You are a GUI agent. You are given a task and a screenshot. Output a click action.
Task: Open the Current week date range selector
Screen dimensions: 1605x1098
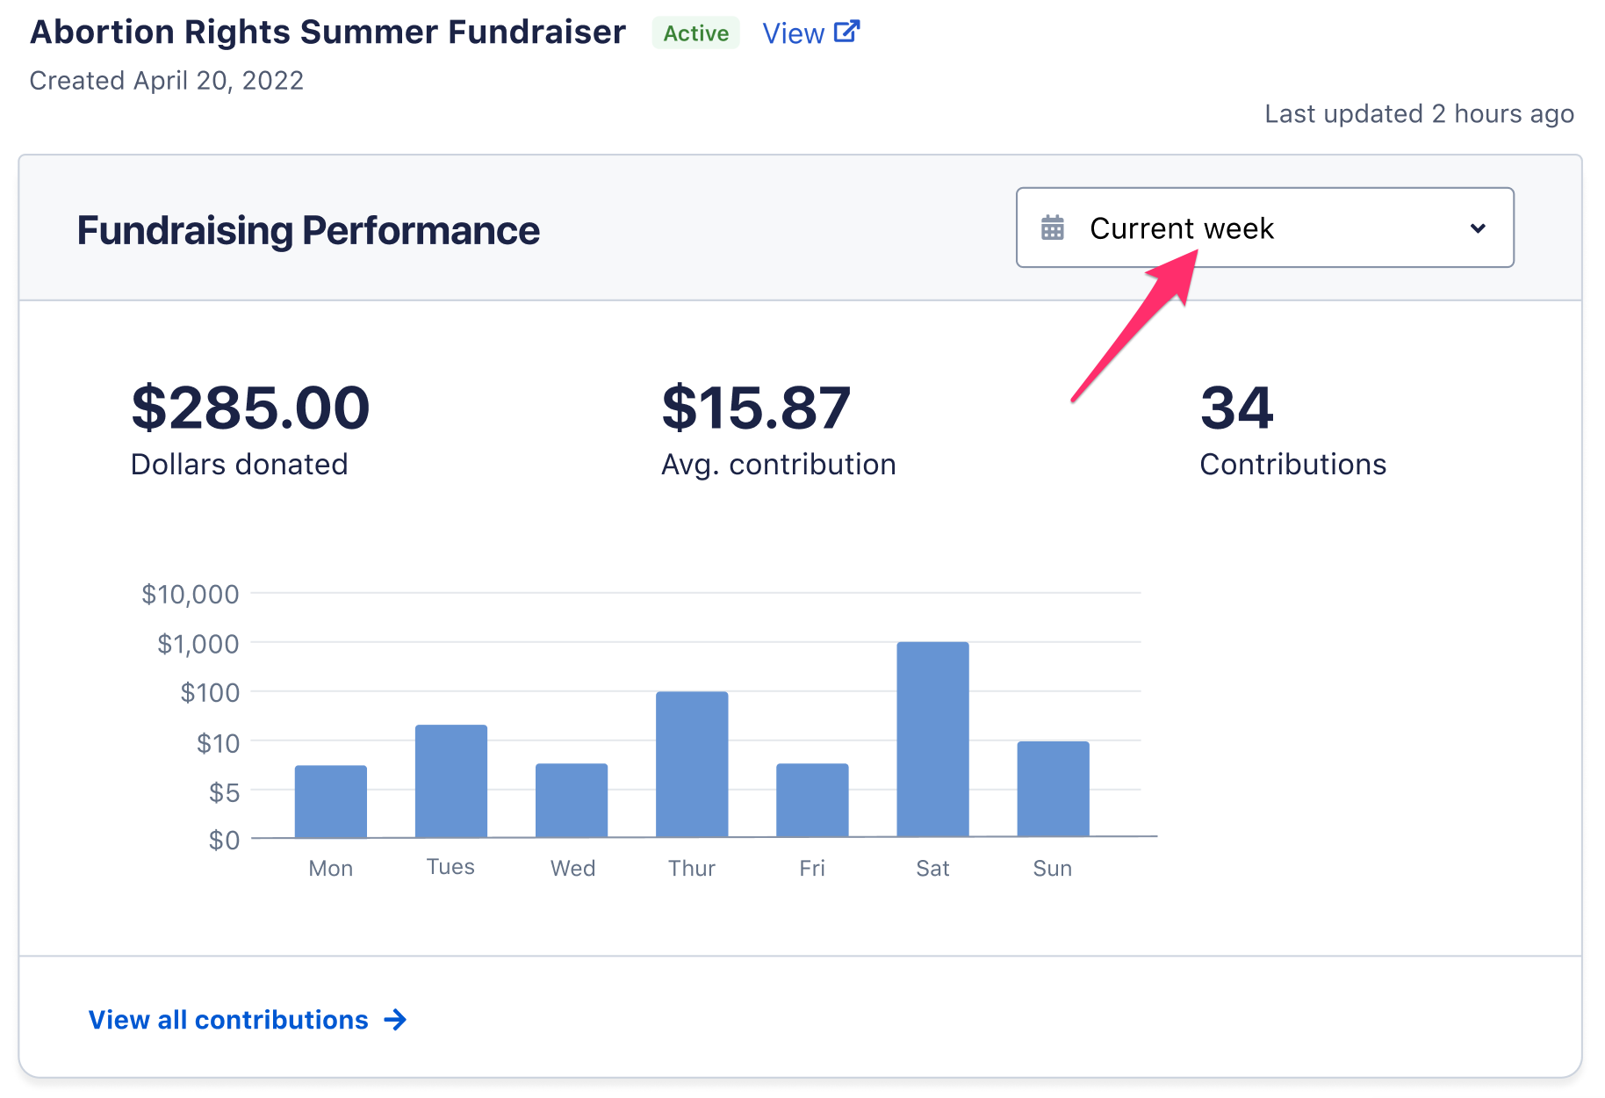coord(1264,228)
